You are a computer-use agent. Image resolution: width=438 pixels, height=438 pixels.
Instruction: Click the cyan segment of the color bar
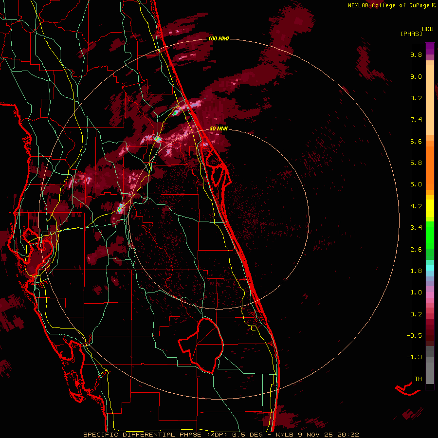(430, 268)
